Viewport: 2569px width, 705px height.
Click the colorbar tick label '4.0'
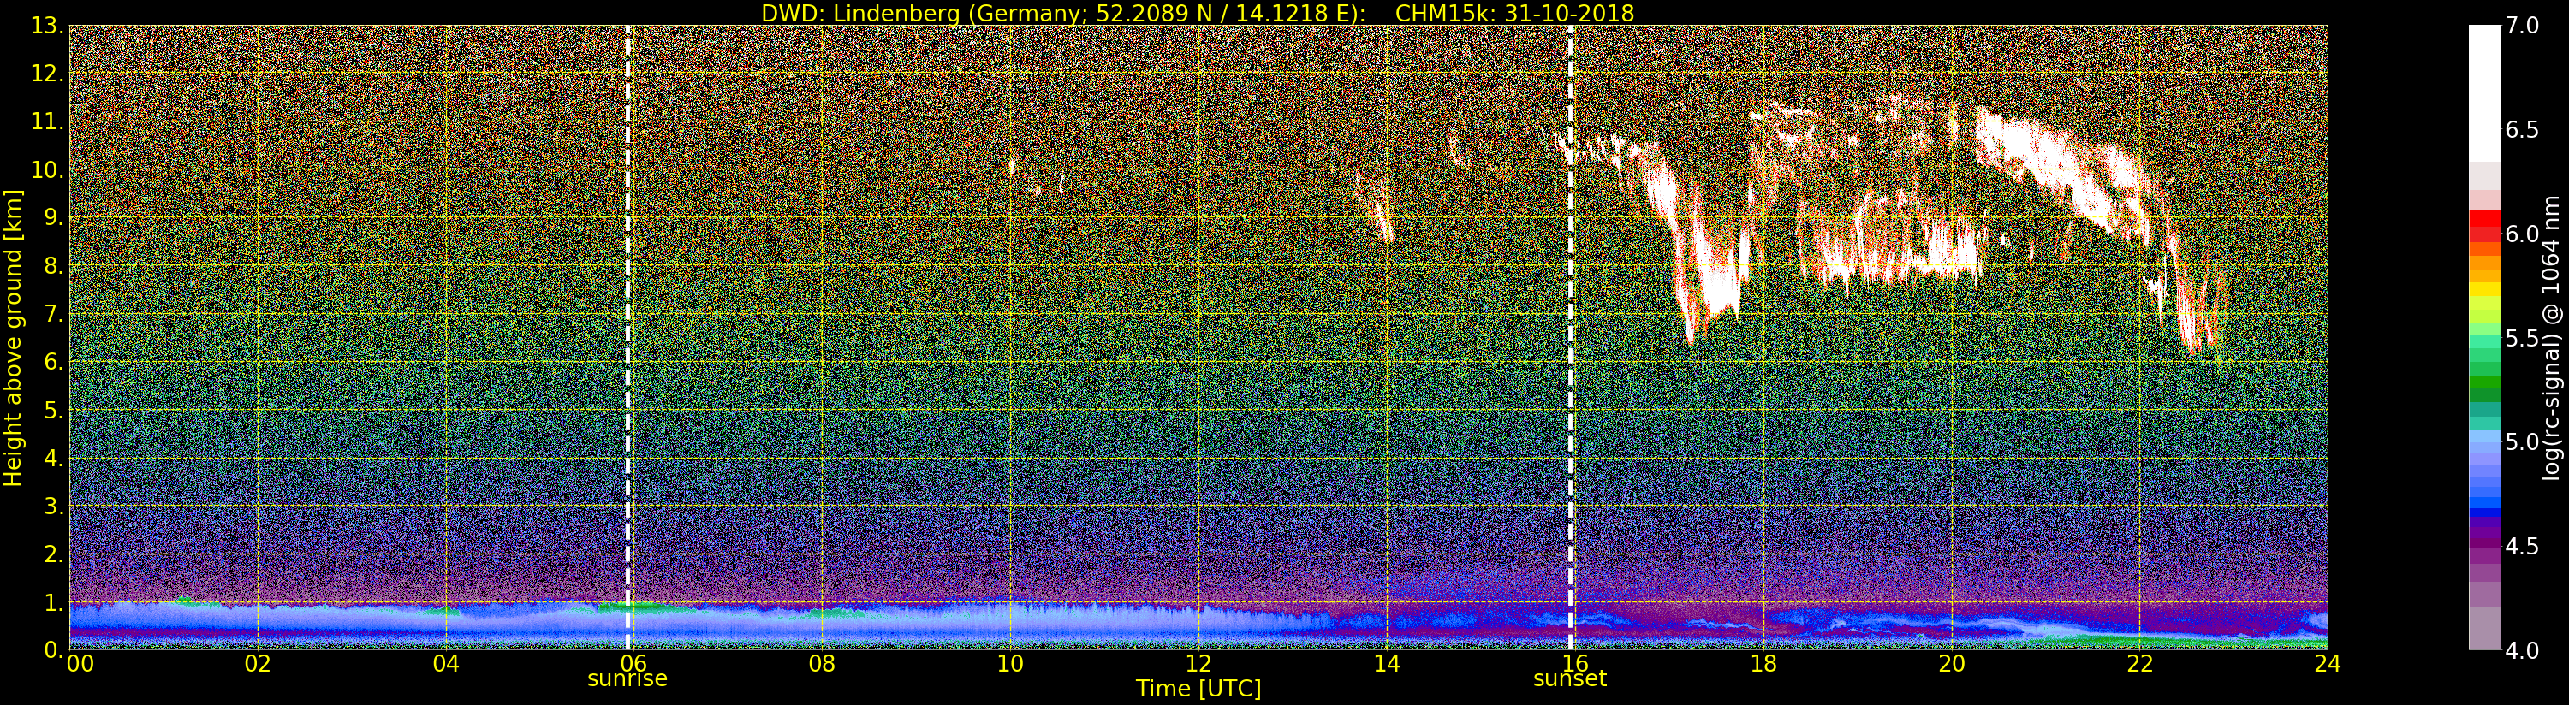point(2522,650)
